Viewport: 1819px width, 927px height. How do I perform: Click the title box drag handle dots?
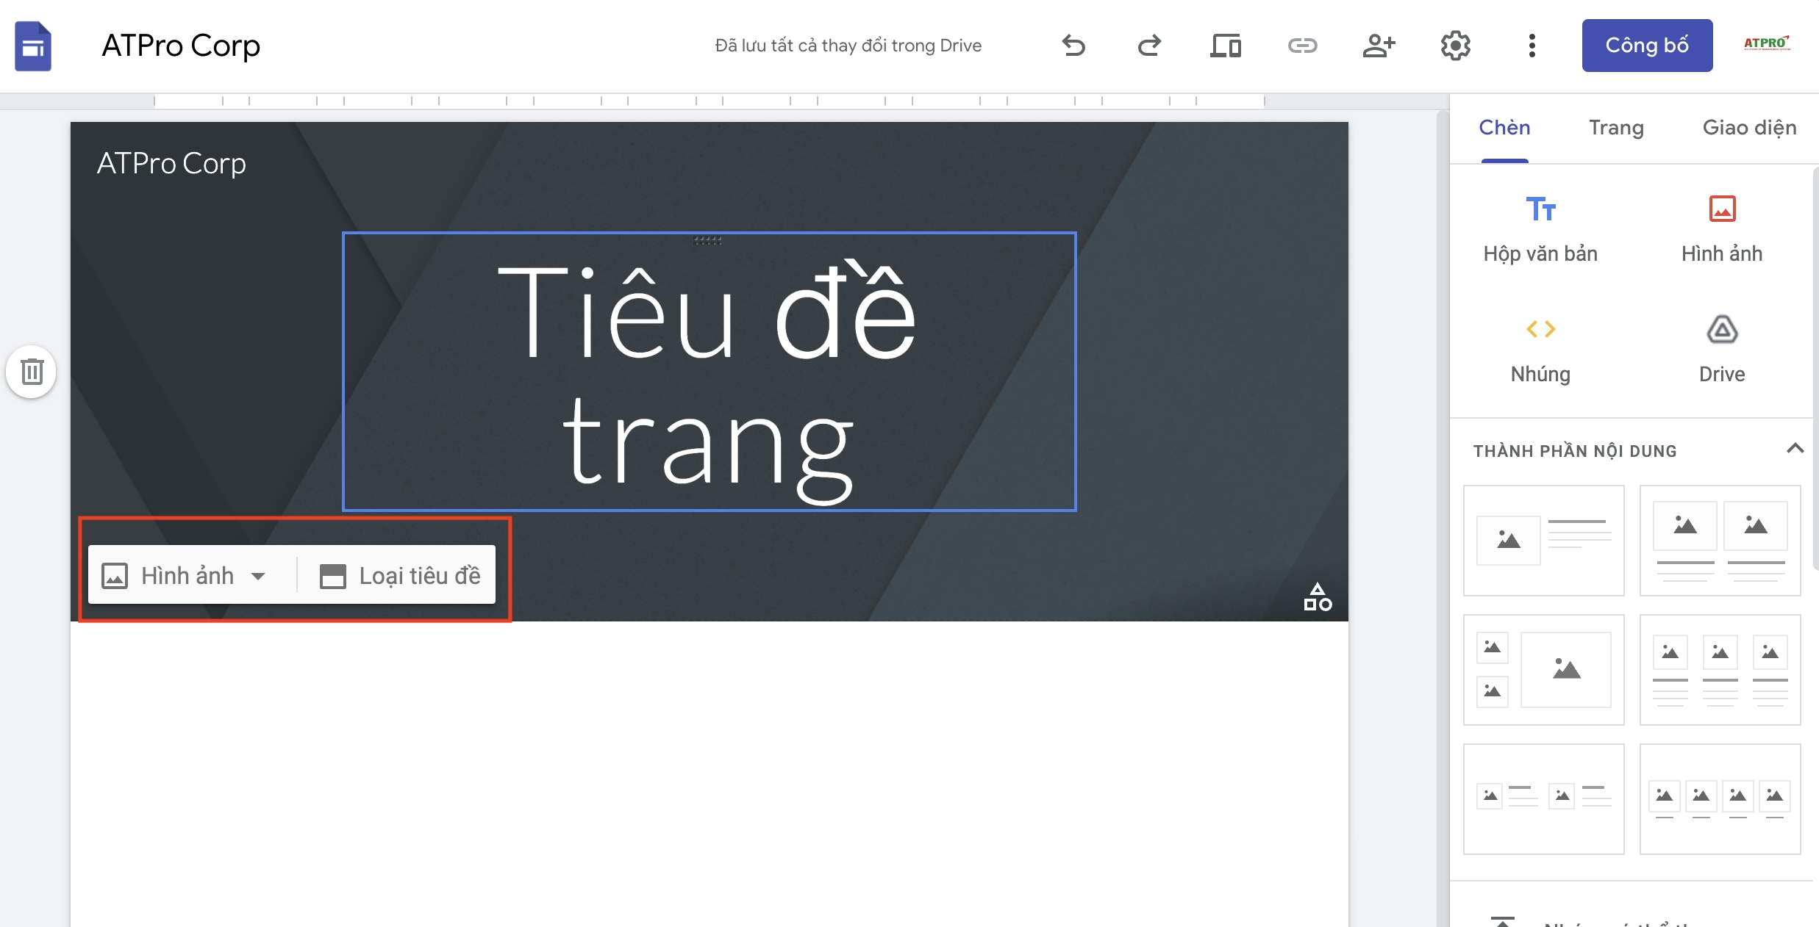(x=708, y=240)
